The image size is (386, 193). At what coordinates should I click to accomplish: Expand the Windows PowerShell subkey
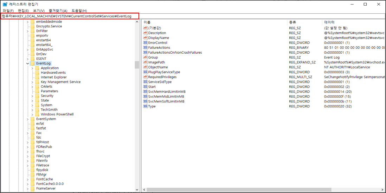pos(32,114)
